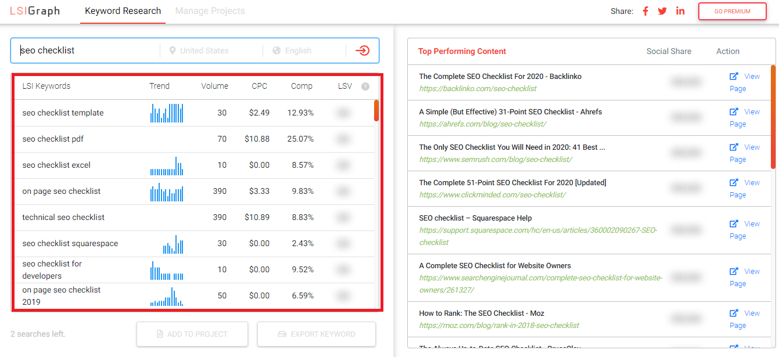779x357 pixels.
Task: Submit the keyword search arrow icon
Action: [362, 51]
